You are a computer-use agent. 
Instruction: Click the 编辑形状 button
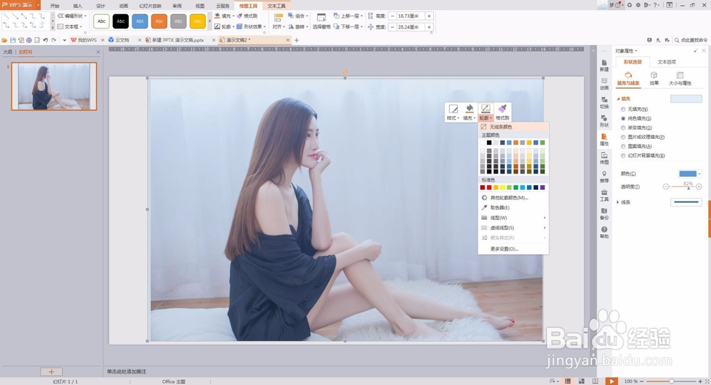click(x=72, y=16)
